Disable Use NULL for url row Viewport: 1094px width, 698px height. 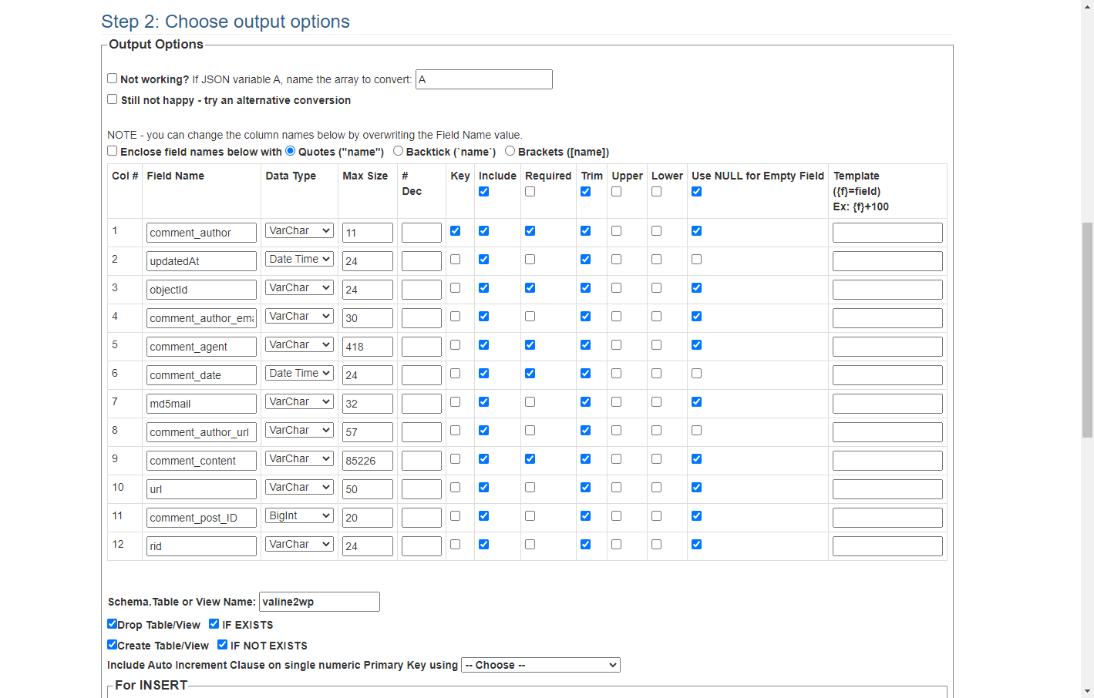click(x=697, y=488)
